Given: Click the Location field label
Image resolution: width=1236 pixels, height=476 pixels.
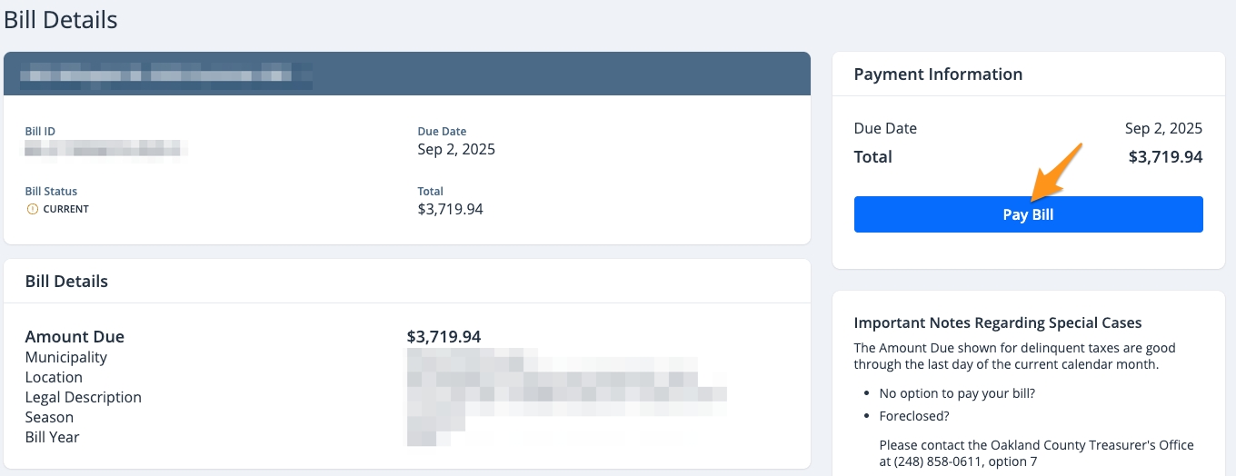Looking at the screenshot, I should pyautogui.click(x=54, y=377).
